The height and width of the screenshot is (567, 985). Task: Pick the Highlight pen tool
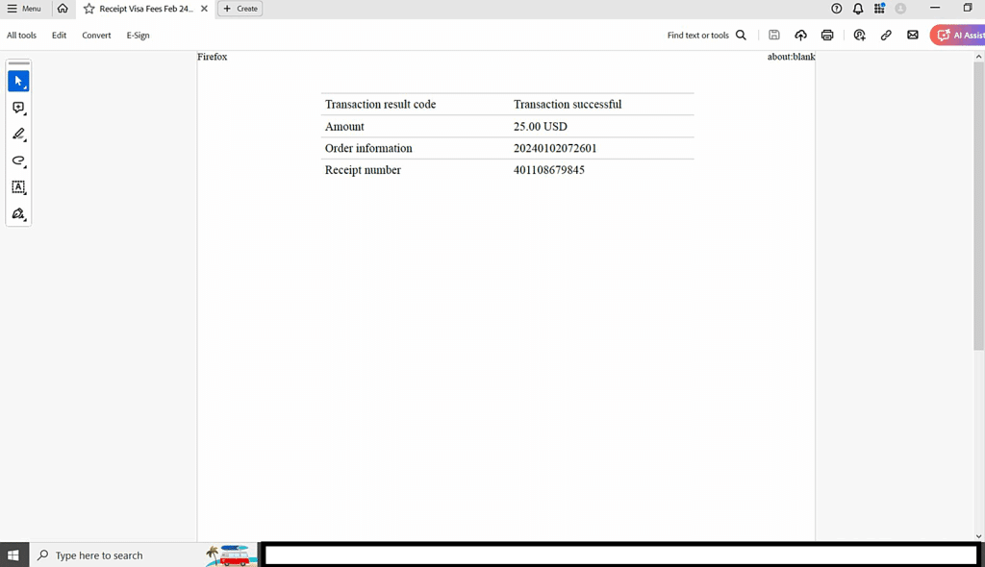[18, 135]
